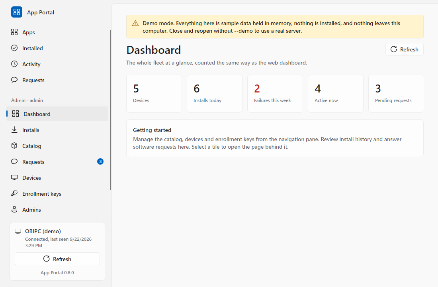
Task: Select Devices in the sidebar
Action: 57,178
